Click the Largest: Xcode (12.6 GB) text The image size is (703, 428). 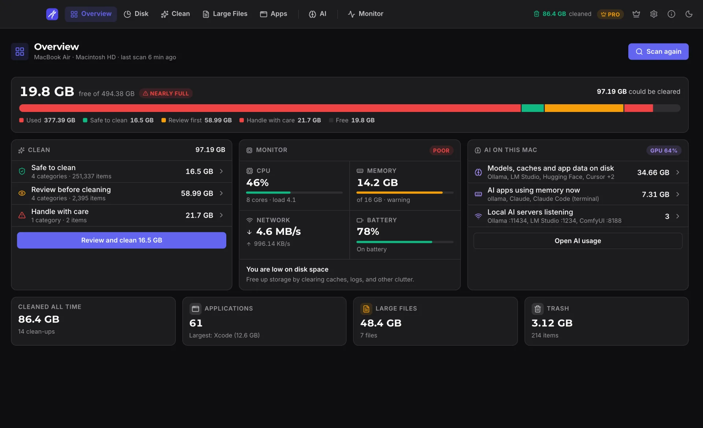pyautogui.click(x=224, y=335)
